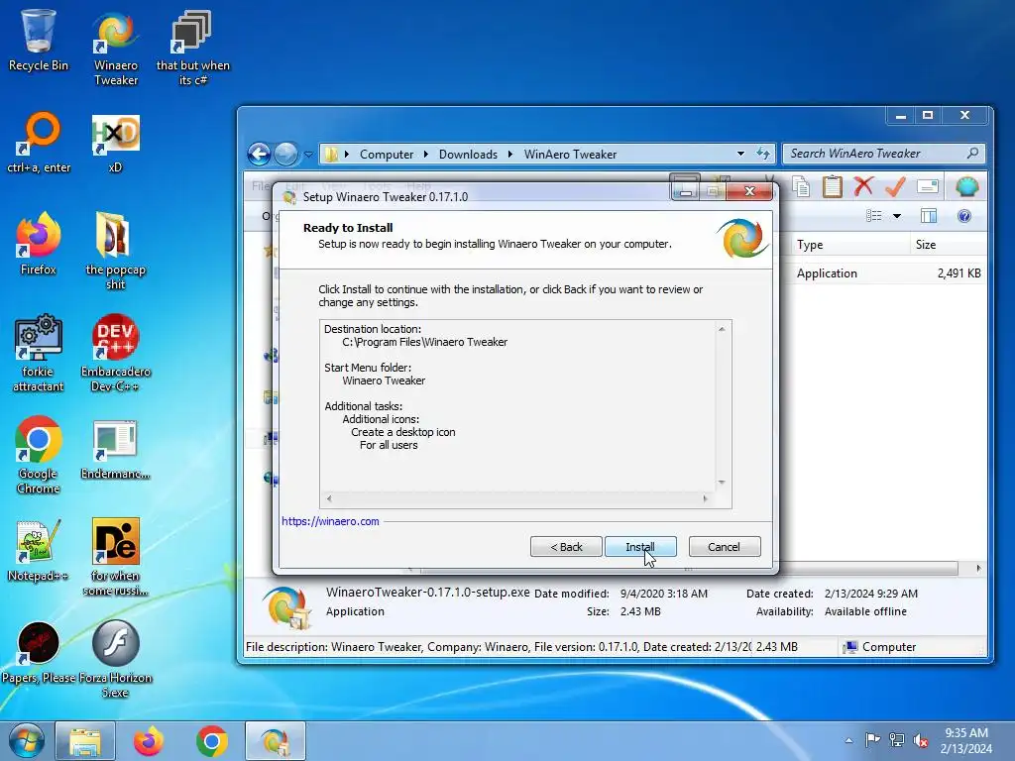Expand the arrow after Downloads in the address bar
Screen dimensions: 1015x761
510,154
